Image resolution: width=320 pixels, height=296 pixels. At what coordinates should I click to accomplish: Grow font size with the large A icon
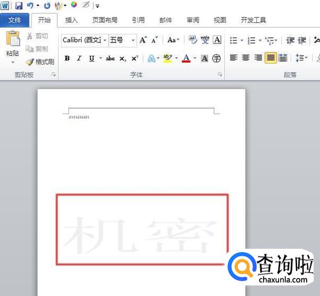click(142, 40)
